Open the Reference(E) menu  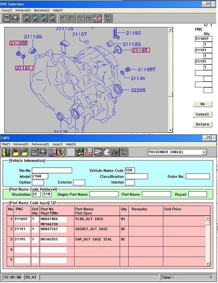coord(40,144)
